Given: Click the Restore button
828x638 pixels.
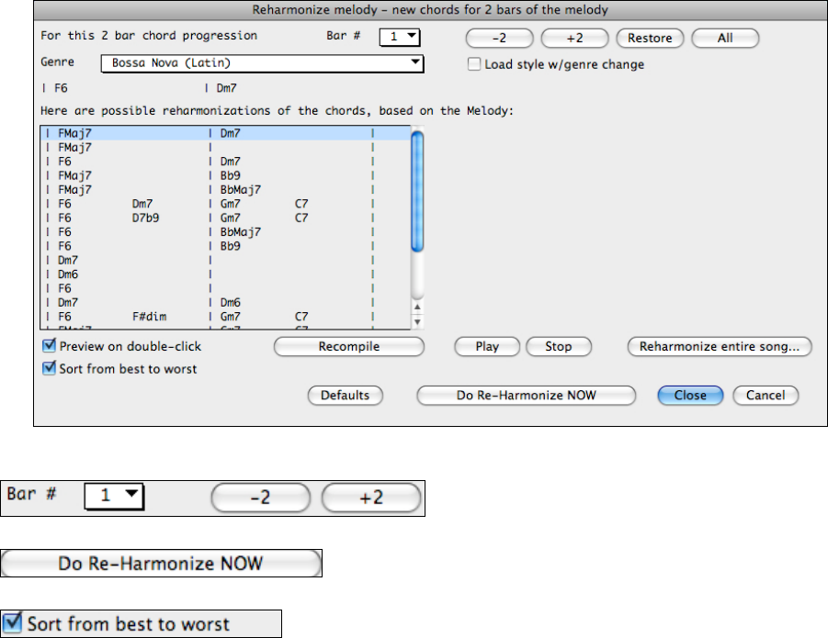Looking at the screenshot, I should (x=650, y=39).
